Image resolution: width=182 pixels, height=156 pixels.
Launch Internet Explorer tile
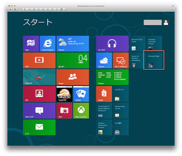(48, 43)
